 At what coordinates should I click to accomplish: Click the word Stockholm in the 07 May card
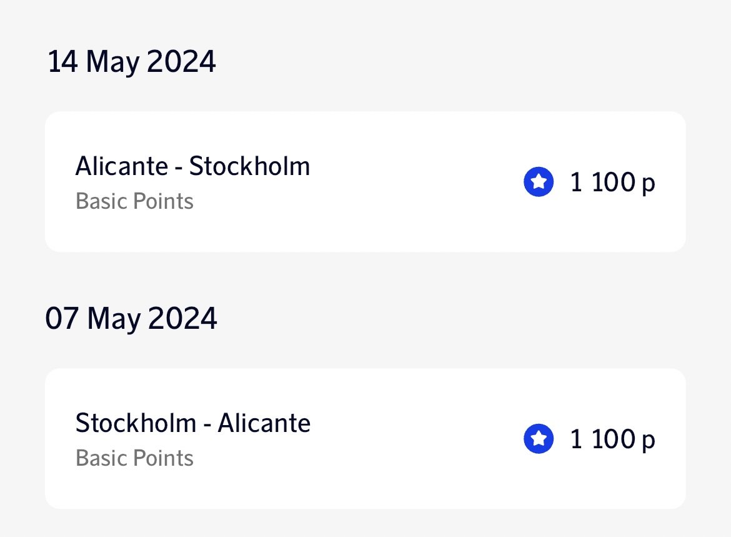[135, 423]
